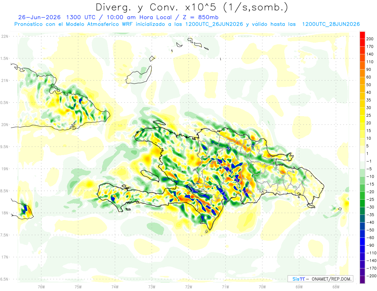377x291 pixels.
Task: Click the longitude label '69W'
Action: point(299,287)
